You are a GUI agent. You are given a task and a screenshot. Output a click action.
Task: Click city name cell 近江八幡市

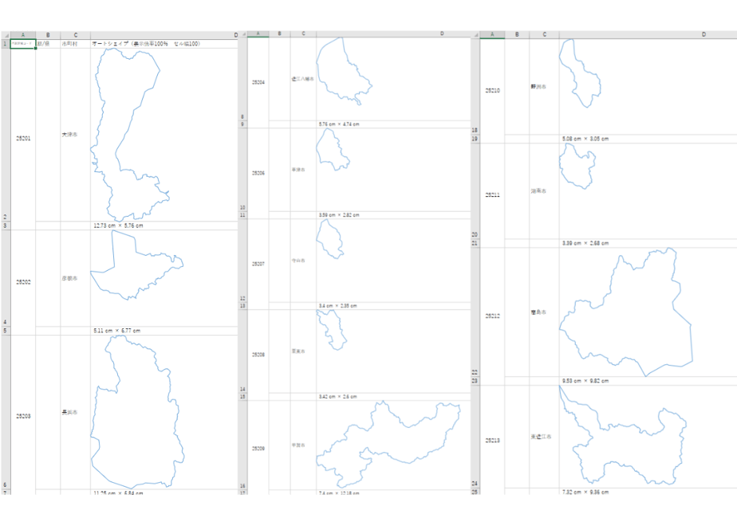coord(303,79)
